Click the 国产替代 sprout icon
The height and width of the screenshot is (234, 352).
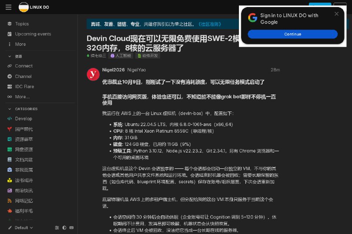pyautogui.click(x=9, y=129)
